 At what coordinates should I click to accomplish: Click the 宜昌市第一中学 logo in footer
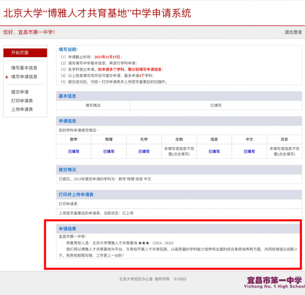click(x=274, y=282)
